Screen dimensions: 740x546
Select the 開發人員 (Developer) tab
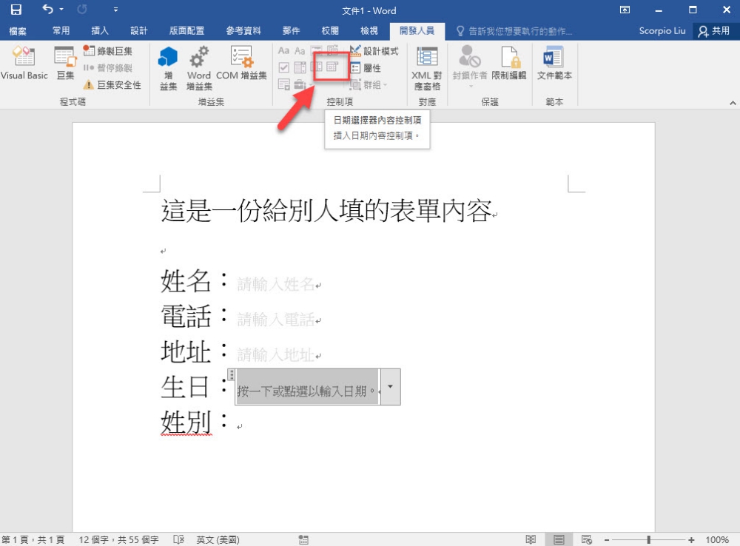(417, 30)
